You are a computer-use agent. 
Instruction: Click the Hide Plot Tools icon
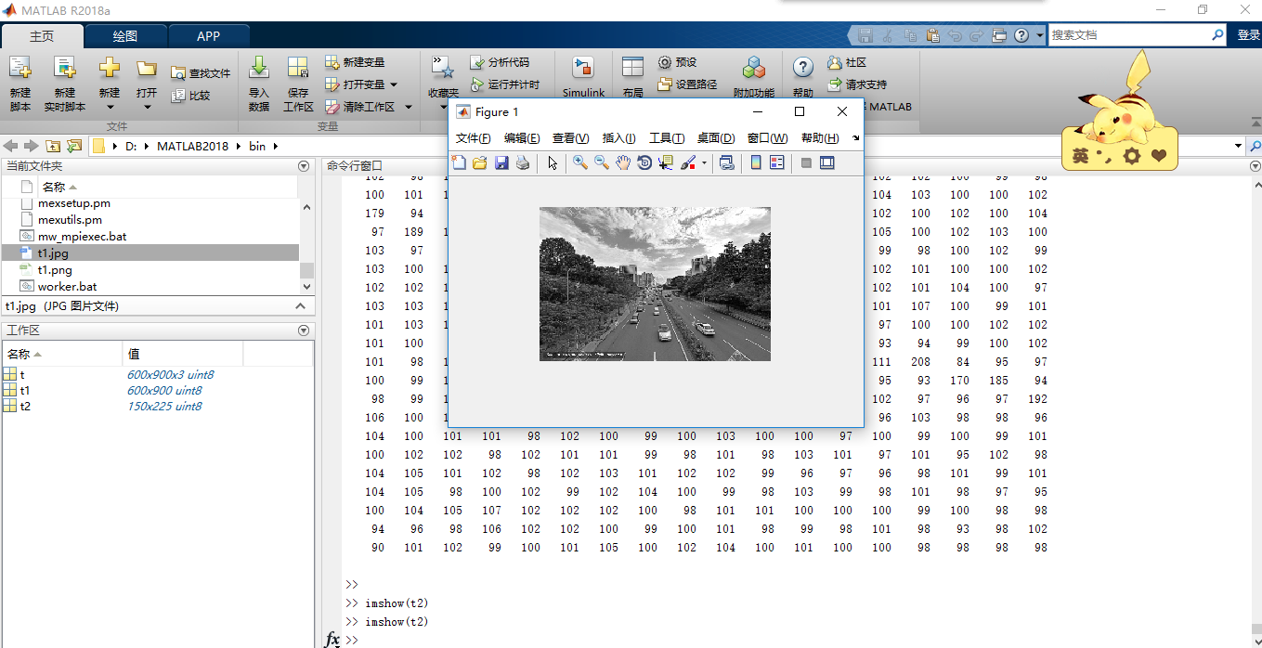[806, 162]
